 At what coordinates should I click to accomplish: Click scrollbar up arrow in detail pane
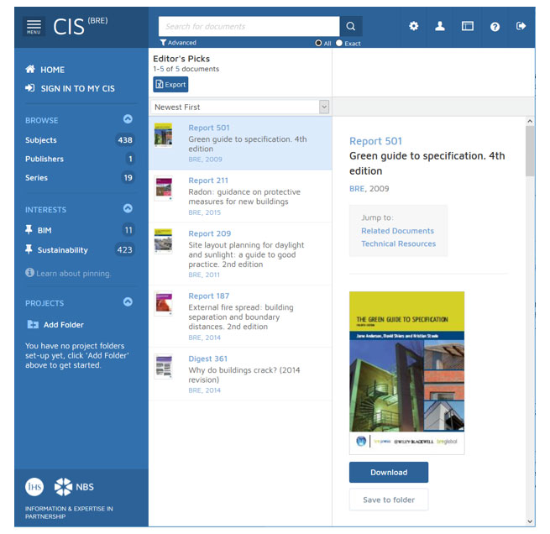[x=530, y=121]
